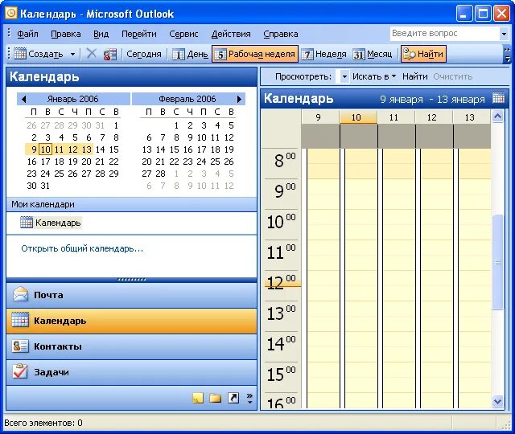515x434 pixels.
Task: Switch to Неделя week view
Action: 324,54
